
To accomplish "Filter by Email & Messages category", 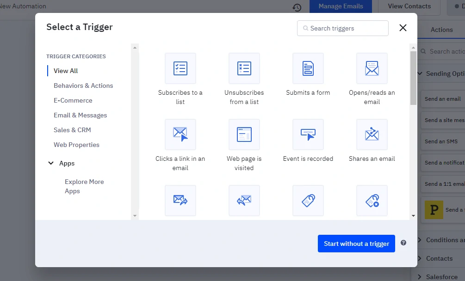I will pyautogui.click(x=81, y=115).
